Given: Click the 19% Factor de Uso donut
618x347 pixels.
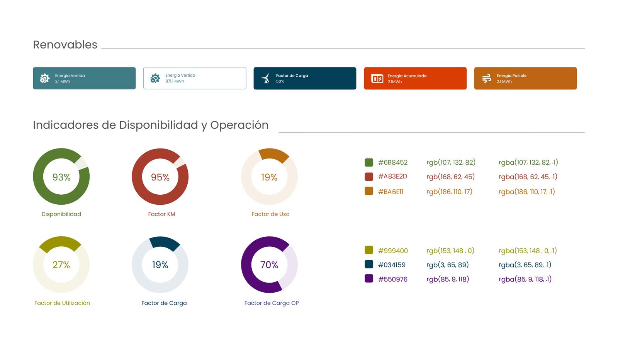Looking at the screenshot, I should point(269,177).
